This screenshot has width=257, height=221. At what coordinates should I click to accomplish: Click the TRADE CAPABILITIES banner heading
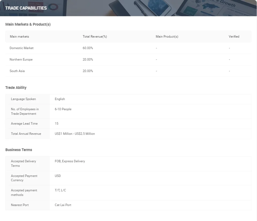click(26, 8)
